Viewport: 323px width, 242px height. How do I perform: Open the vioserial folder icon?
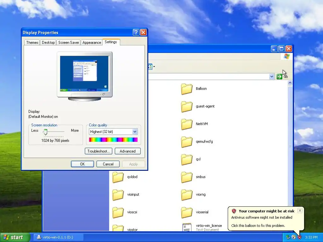click(x=187, y=212)
